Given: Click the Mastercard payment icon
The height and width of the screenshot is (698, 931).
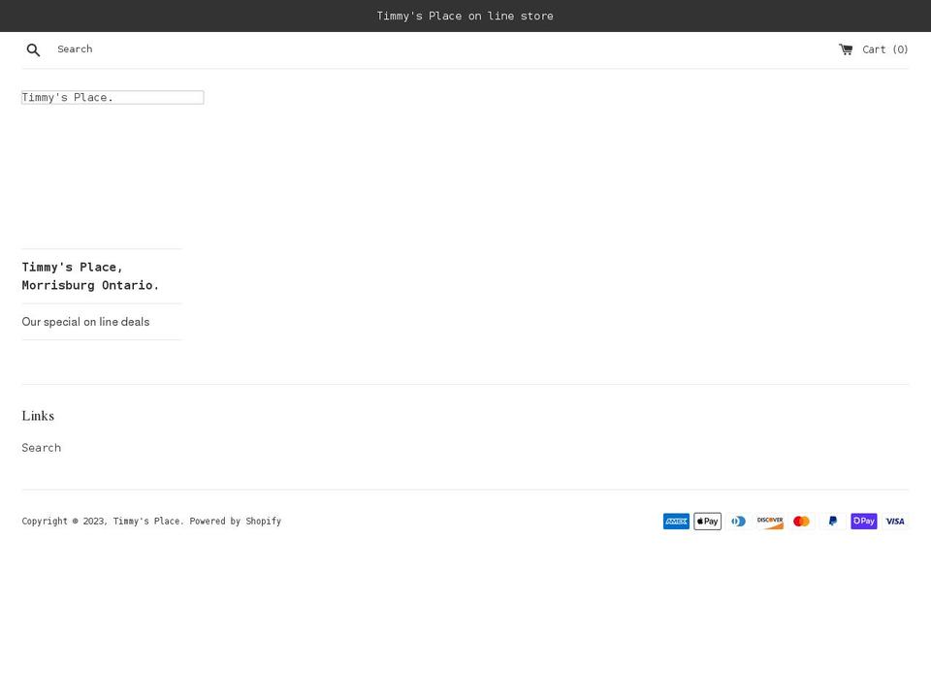Looking at the screenshot, I should [x=801, y=522].
